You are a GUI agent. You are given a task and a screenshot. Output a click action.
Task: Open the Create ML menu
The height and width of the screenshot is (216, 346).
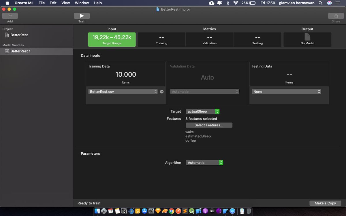click(x=24, y=3)
